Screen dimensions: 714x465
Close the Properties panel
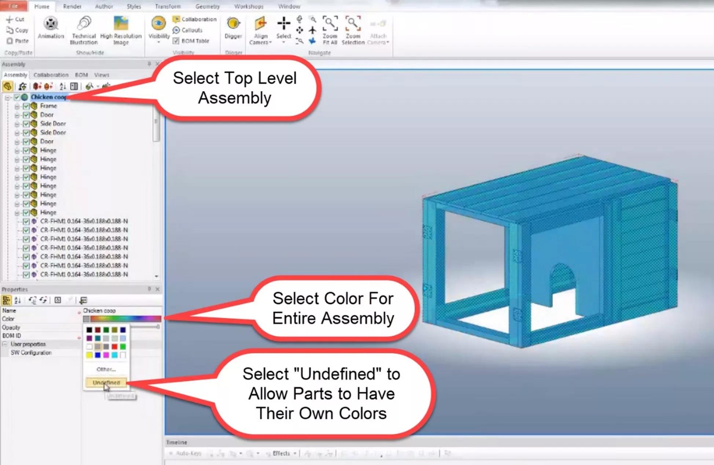158,289
